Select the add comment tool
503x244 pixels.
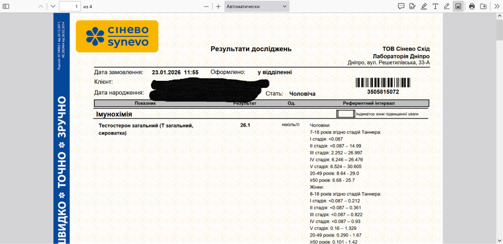[401, 7]
